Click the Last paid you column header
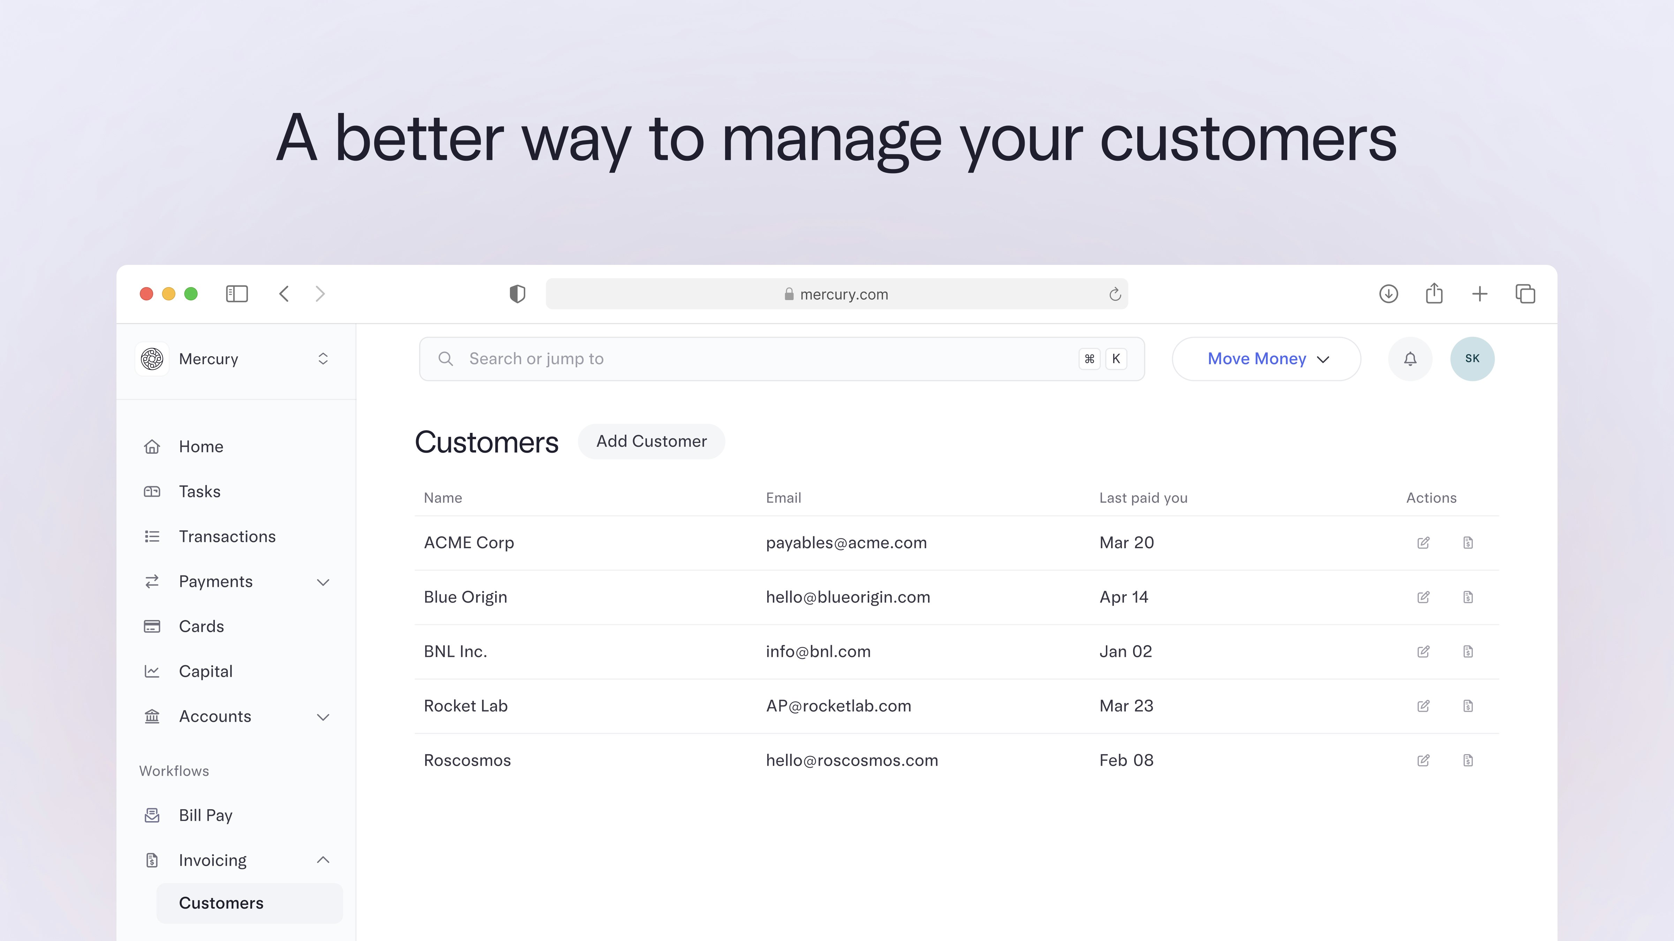Screen dimensions: 1674x941 click(1143, 498)
